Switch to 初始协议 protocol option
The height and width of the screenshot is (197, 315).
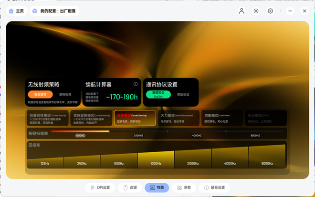click(183, 94)
